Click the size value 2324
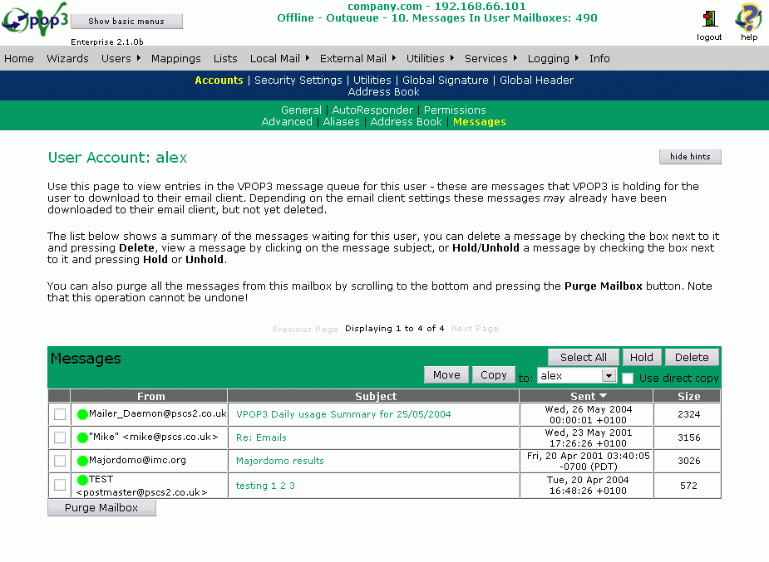 [x=688, y=414]
